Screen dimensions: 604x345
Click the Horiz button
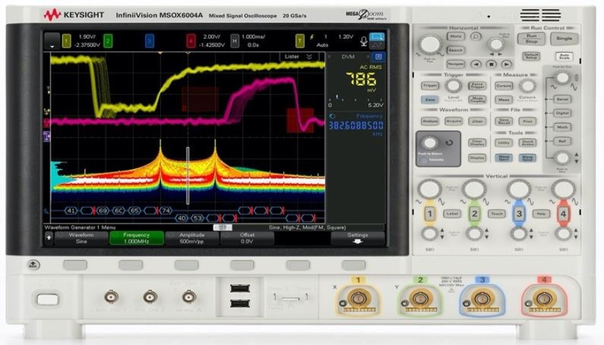[x=455, y=36]
